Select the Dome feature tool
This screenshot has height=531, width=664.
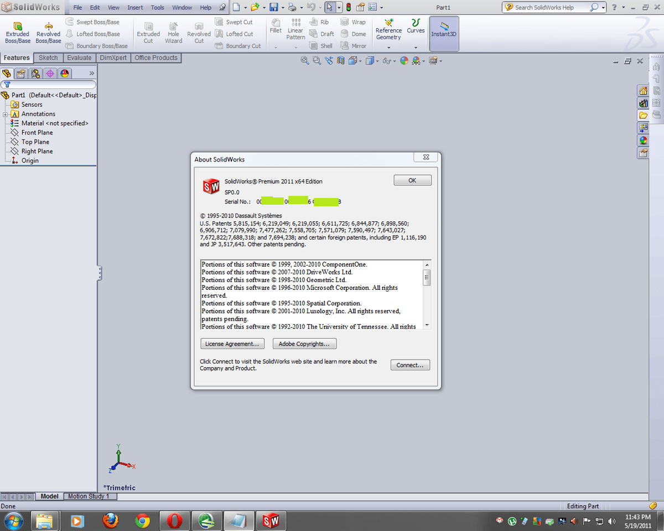pyautogui.click(x=354, y=34)
